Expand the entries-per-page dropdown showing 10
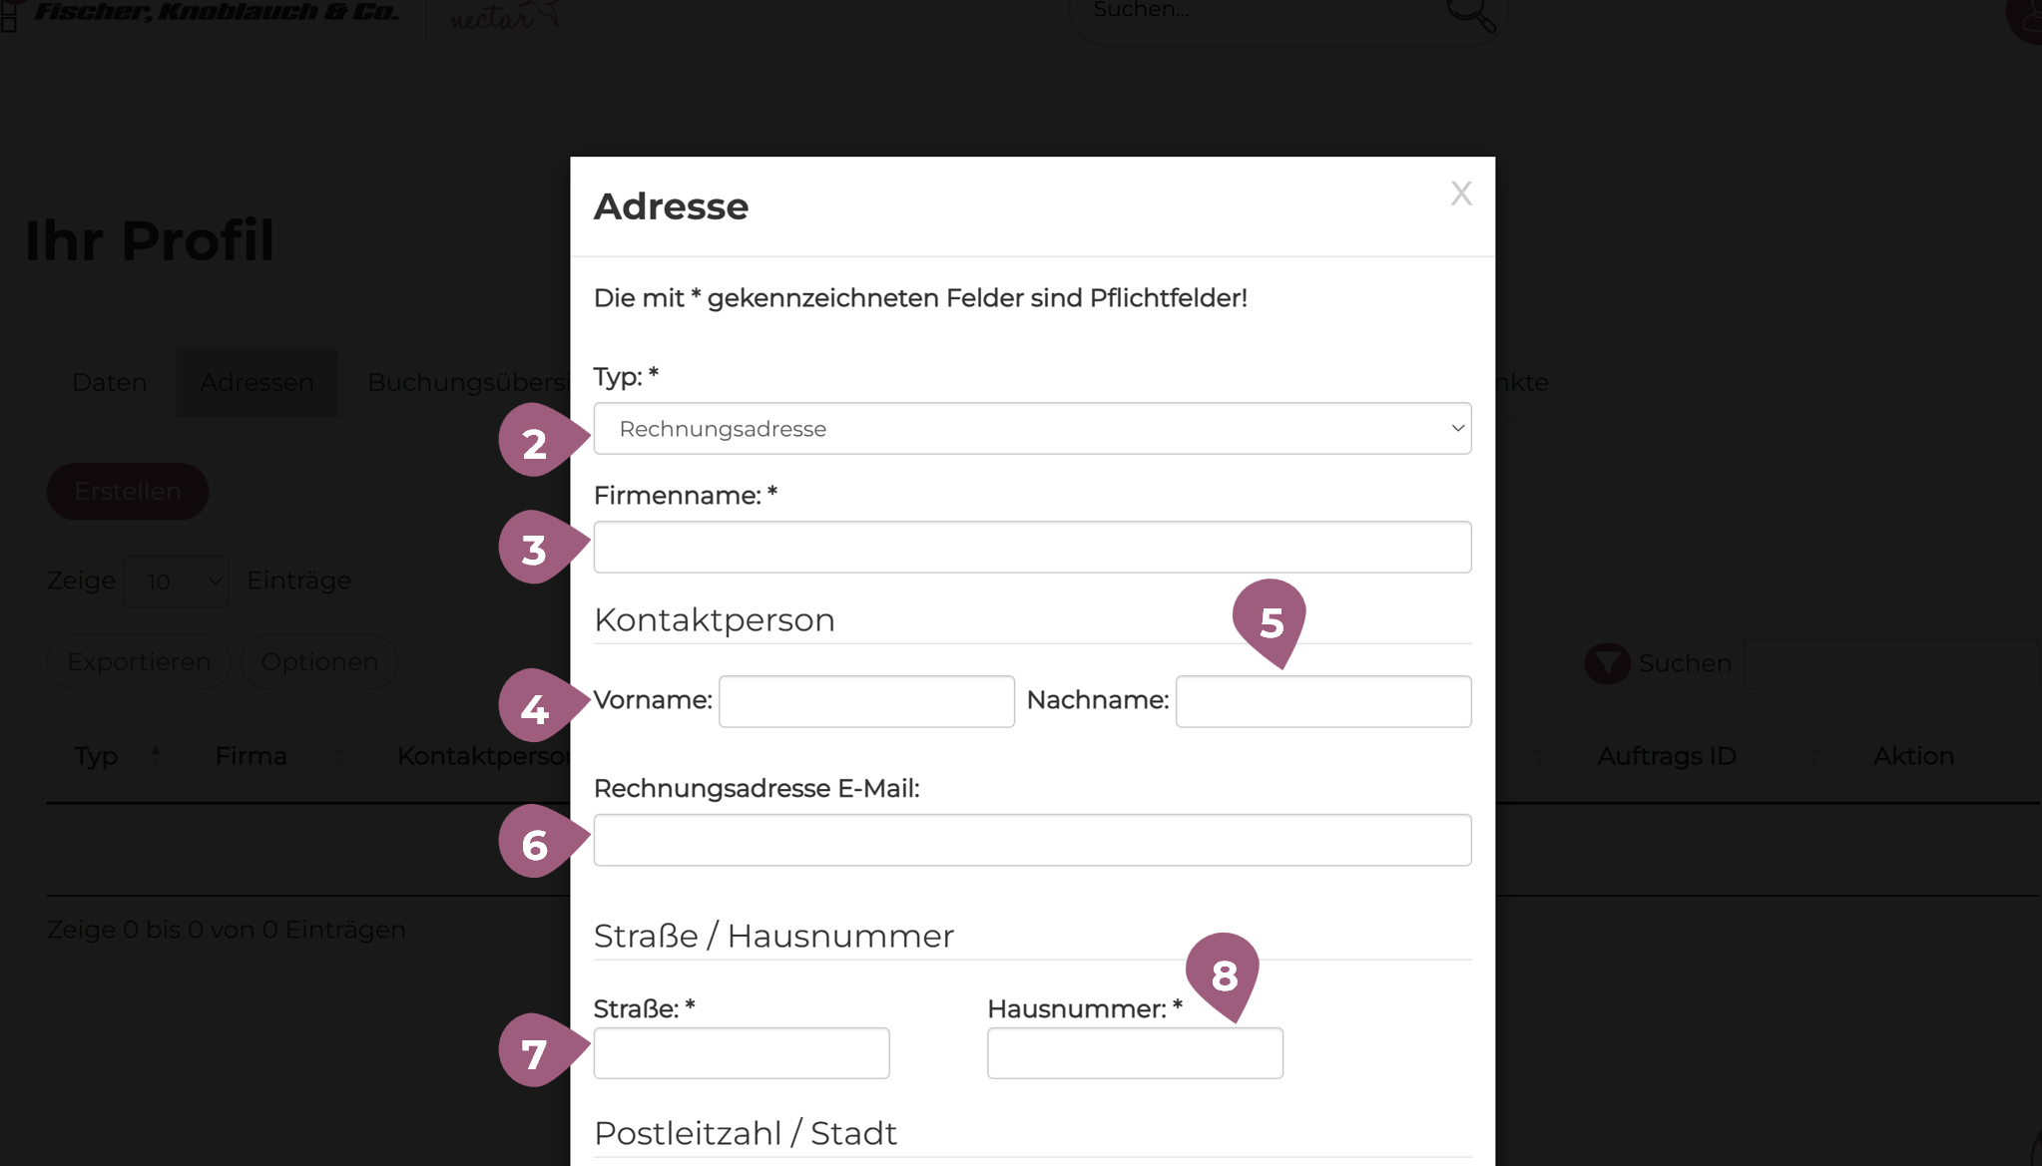 pos(177,582)
